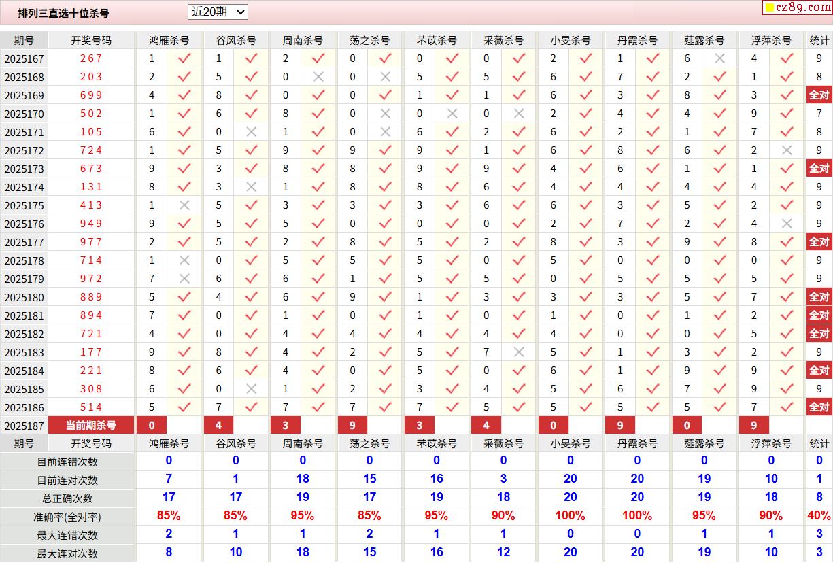Click red checkmark for 蘼露杀号 in row 2025182

(720, 334)
